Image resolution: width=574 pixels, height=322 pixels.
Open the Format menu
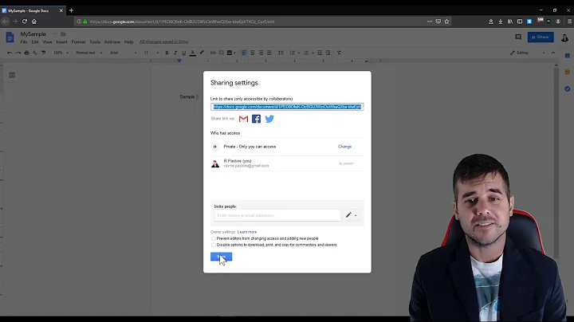coord(78,42)
